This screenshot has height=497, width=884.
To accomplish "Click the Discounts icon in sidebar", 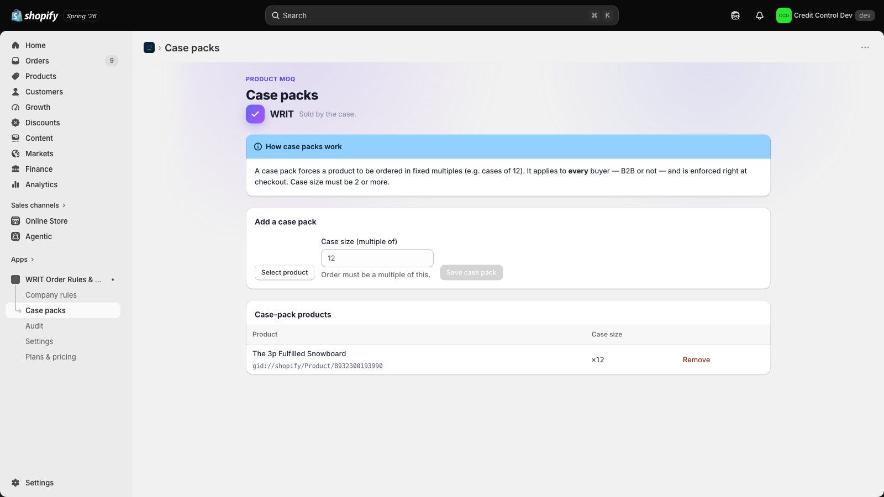I will click(x=15, y=123).
